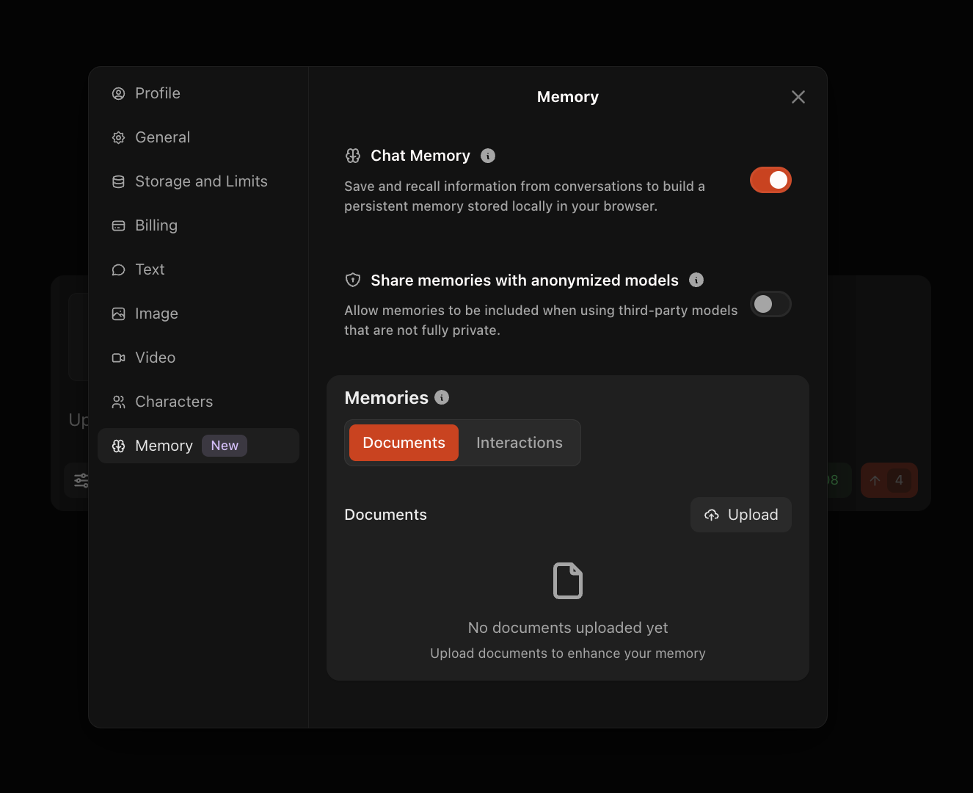
Task: Enable sharing memories with anonymized models
Action: [770, 304]
